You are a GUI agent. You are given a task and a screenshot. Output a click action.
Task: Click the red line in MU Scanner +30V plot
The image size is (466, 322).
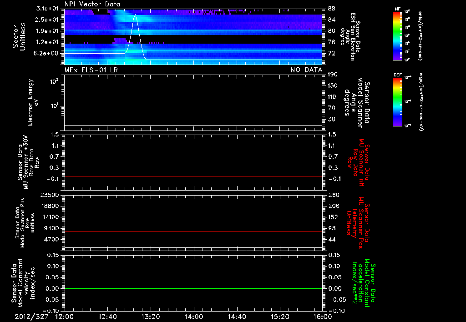click(193, 176)
